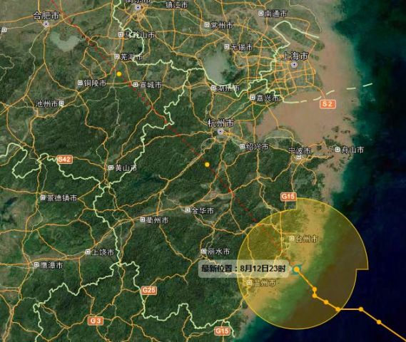This screenshot has width=406, height=342.
Task: Click the Hefei city marker icon
Action: [x=46, y=24]
